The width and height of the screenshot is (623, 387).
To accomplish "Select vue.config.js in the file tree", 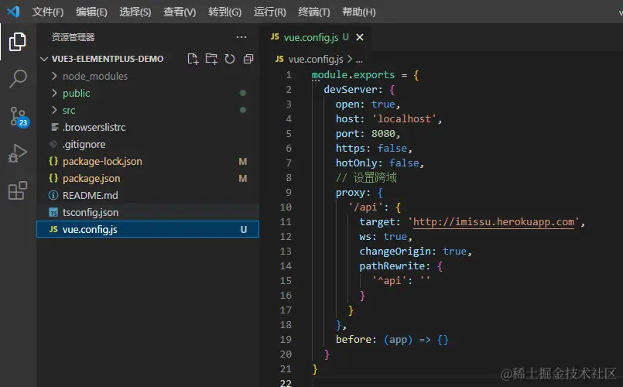I will click(x=147, y=229).
